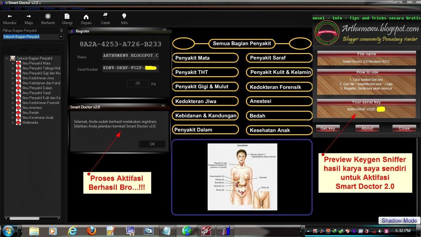The height and width of the screenshot is (237, 421).
Task: Open the Seluruh Bagian Penyakit dropdown
Action: [61, 37]
